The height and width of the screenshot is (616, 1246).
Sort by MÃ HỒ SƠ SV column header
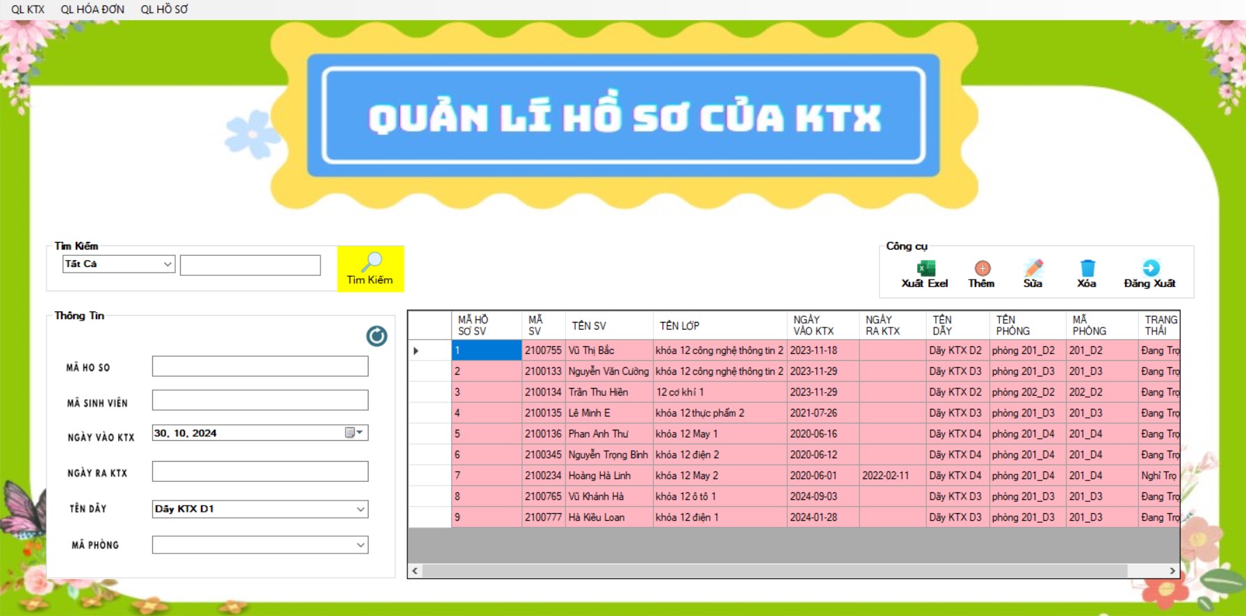(x=487, y=325)
